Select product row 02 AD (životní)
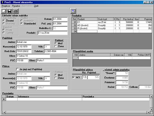This screenshot has width=154, height=116. pyautogui.click(x=112, y=25)
